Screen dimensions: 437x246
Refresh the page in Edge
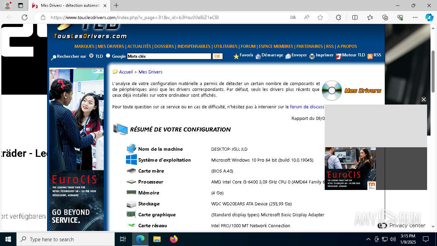pyautogui.click(x=25, y=17)
